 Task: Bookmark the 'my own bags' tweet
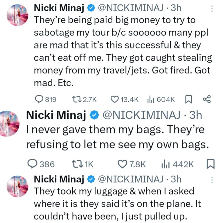click(210, 164)
